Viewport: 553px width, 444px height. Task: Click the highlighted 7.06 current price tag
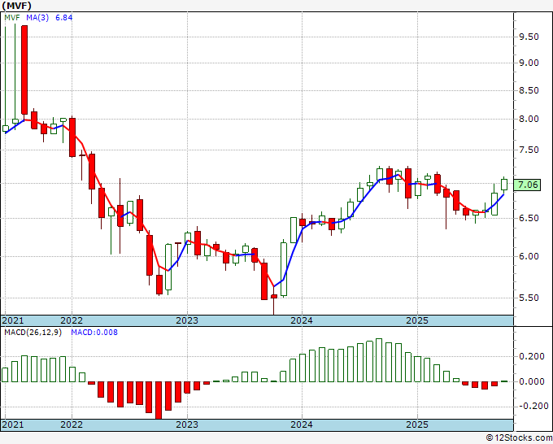click(x=527, y=185)
